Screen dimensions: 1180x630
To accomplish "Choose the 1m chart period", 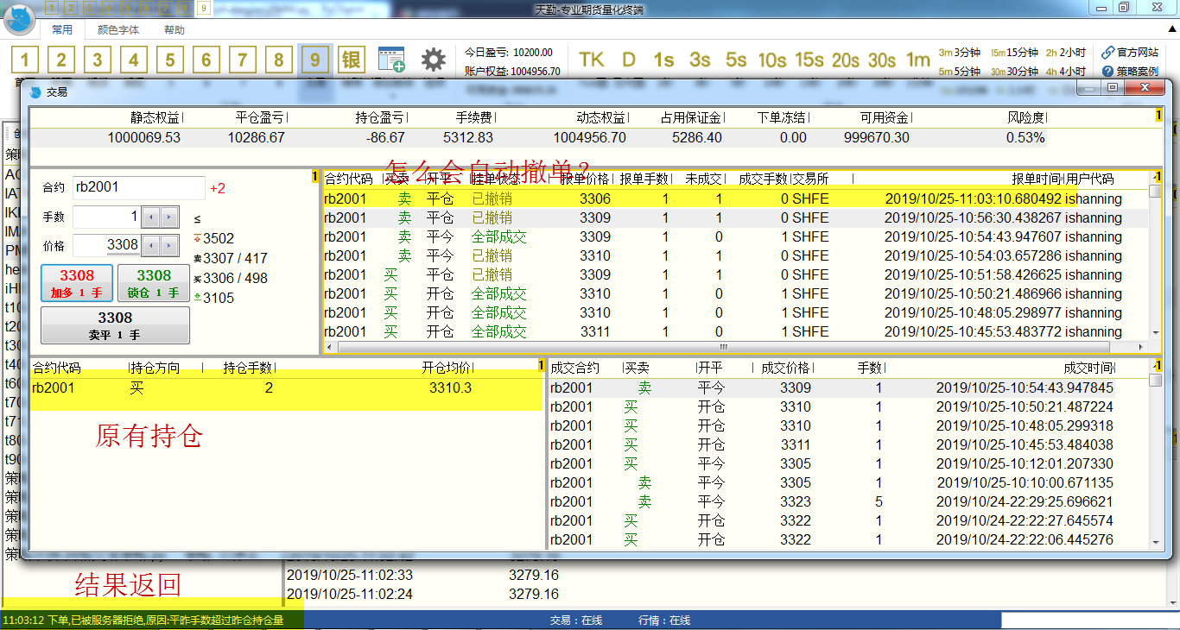I will click(x=917, y=60).
